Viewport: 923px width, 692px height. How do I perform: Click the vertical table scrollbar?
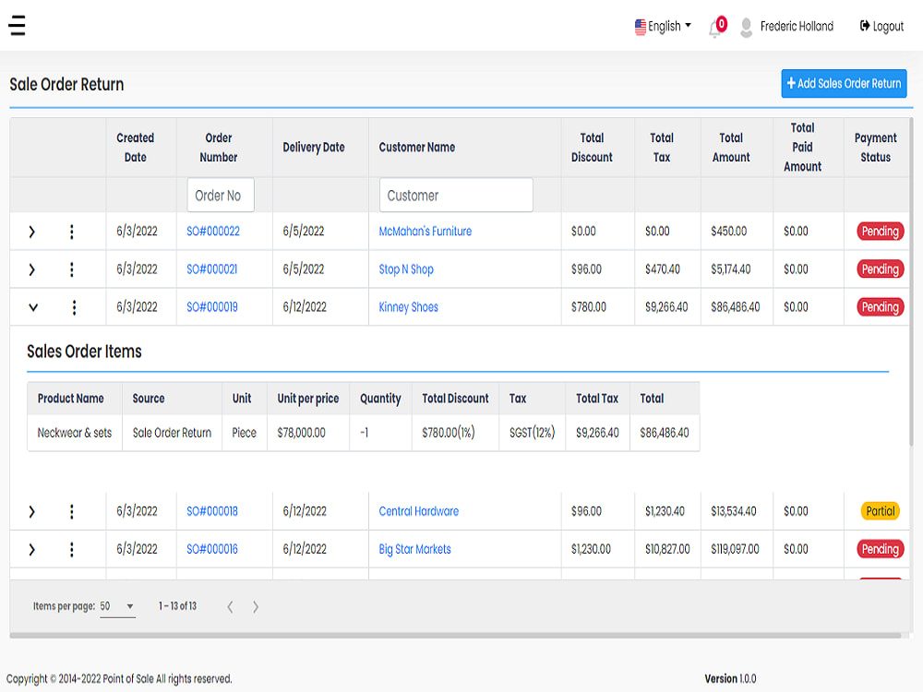click(911, 282)
